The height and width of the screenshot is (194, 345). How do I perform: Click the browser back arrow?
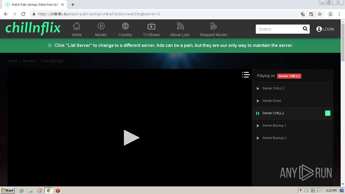(x=6, y=14)
